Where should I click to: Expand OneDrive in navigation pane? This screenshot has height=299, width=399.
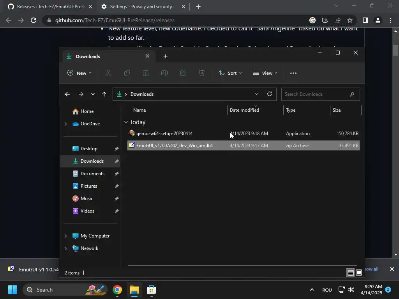point(65,124)
